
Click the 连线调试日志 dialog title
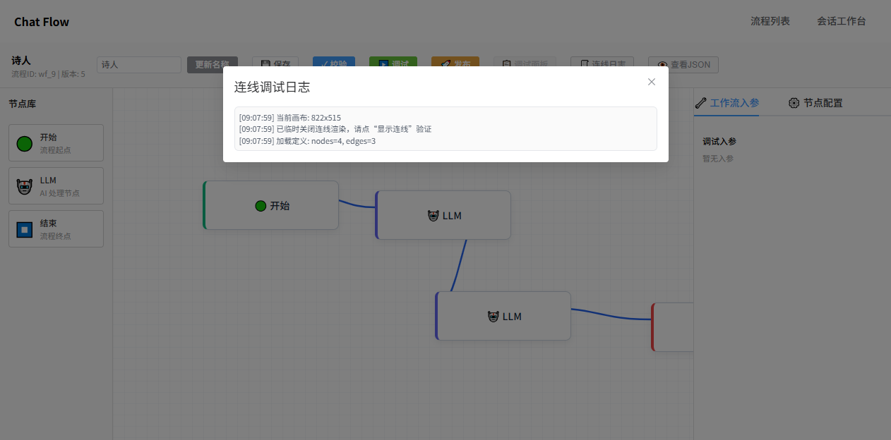tap(272, 87)
